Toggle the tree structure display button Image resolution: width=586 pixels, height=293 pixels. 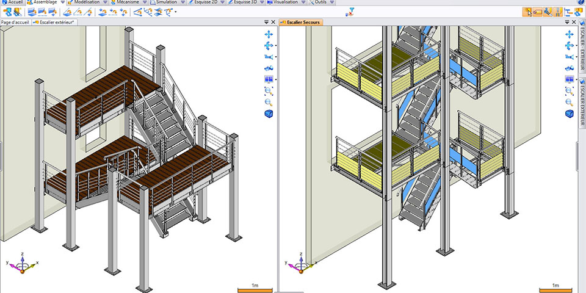point(569,12)
